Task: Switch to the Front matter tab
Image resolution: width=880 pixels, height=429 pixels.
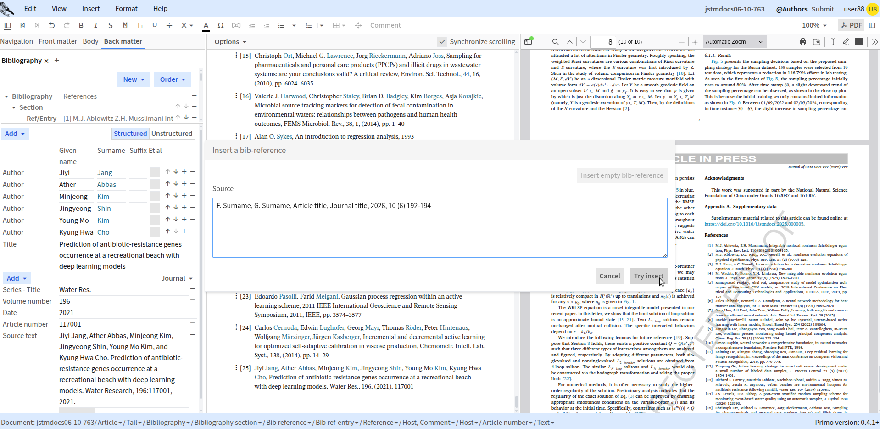Action: 58,41
